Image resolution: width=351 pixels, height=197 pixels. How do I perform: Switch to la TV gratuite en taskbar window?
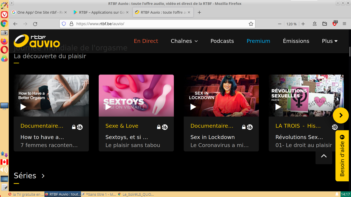pyautogui.click(x=26, y=194)
